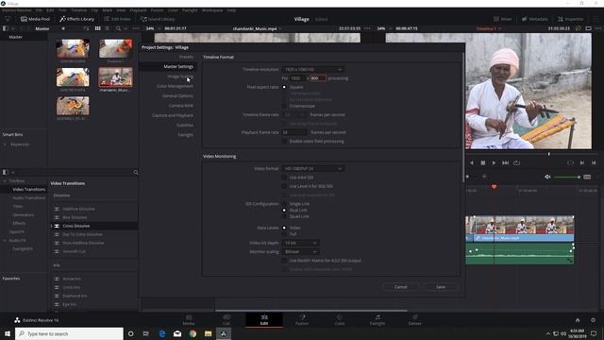
Task: Go to the Media page
Action: (x=189, y=320)
